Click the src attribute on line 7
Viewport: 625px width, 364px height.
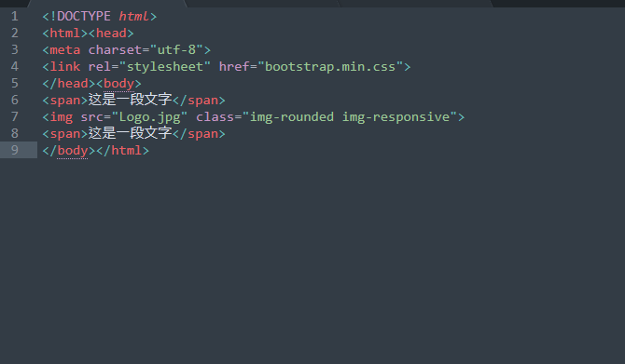pos(91,117)
